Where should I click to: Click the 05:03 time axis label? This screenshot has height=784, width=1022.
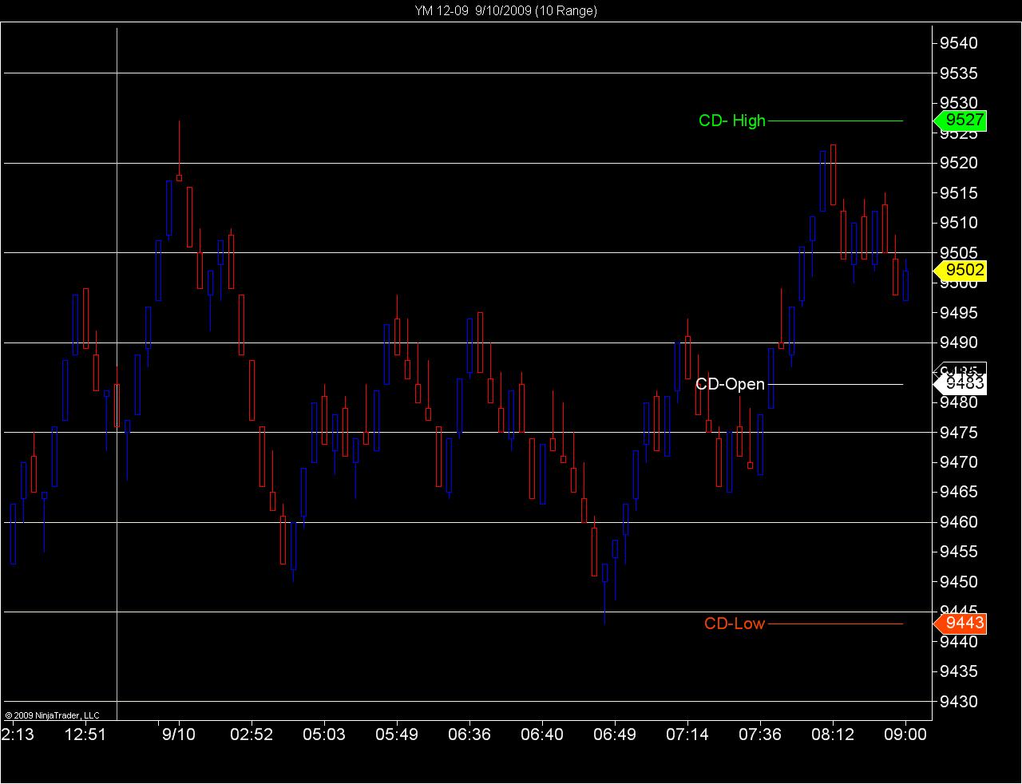pos(324,735)
